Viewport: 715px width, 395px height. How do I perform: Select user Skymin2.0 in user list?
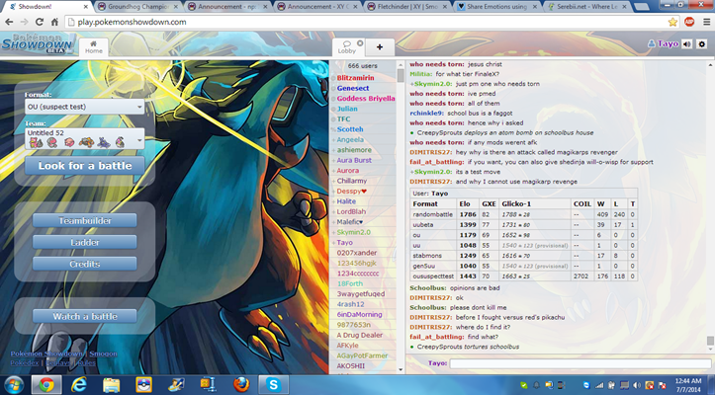pyautogui.click(x=353, y=232)
